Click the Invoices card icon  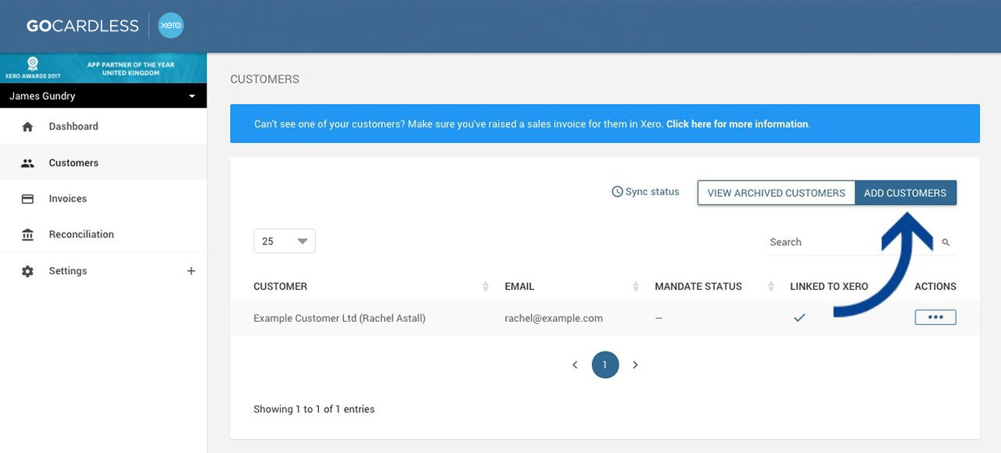pos(27,199)
